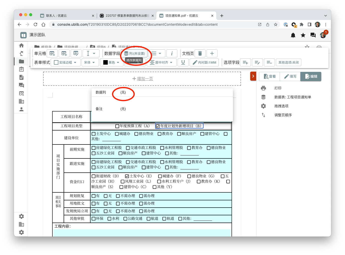Select the 项目通知单.pdf browser tab
The image size is (345, 255).
(x=186, y=15)
